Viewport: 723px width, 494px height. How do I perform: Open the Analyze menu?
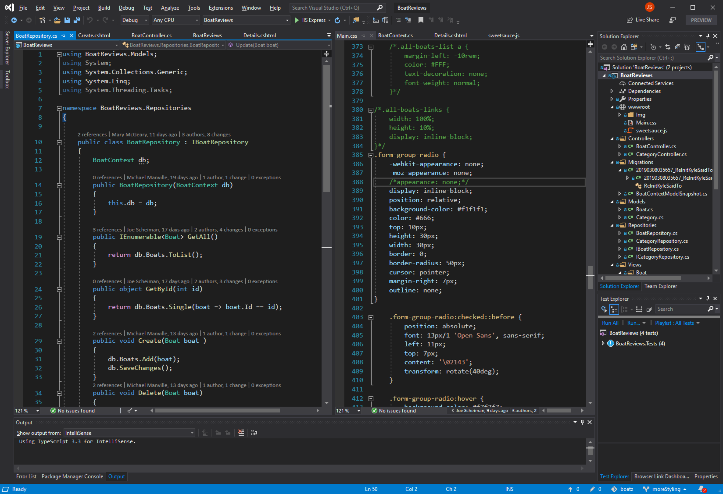coord(170,8)
